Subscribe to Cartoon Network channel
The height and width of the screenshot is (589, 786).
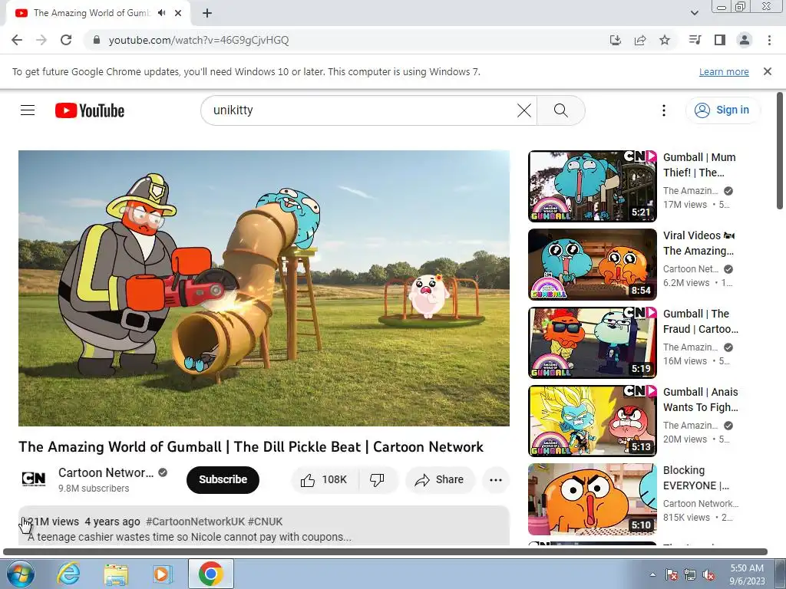(x=223, y=480)
